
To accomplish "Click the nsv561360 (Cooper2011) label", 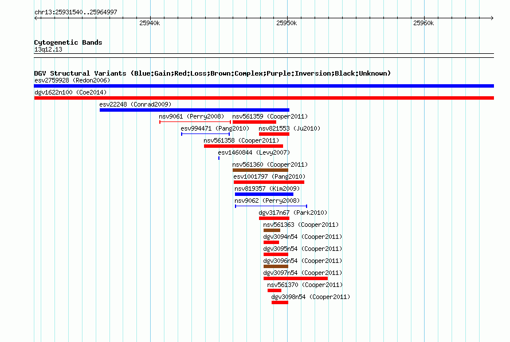I will (270, 164).
